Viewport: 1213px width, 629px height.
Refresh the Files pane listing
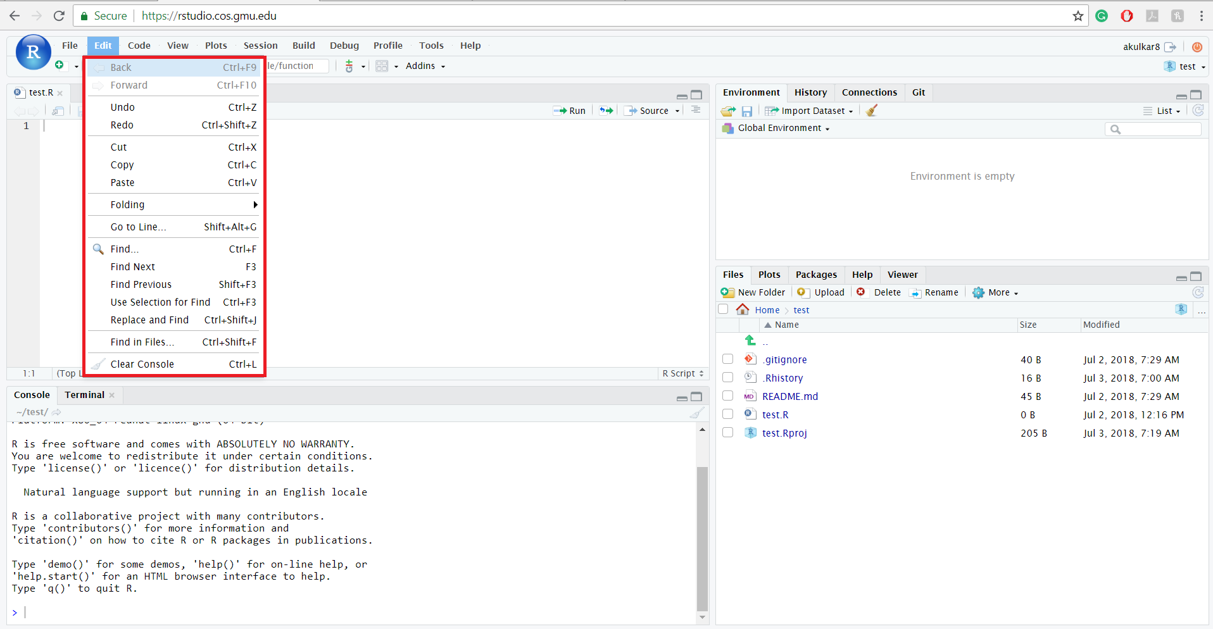click(1198, 292)
